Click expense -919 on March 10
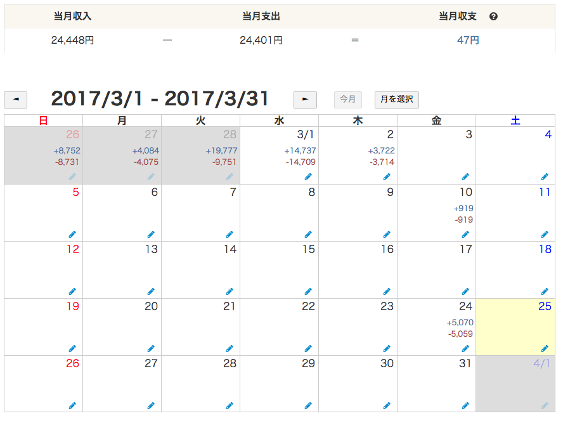Viewport: 563px width, 423px height. pyautogui.click(x=464, y=220)
